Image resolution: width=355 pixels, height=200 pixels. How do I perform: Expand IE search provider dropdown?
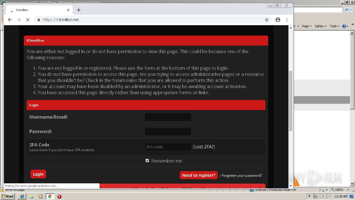(351, 10)
